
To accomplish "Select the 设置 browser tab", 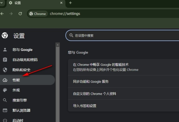I will point(36,3).
